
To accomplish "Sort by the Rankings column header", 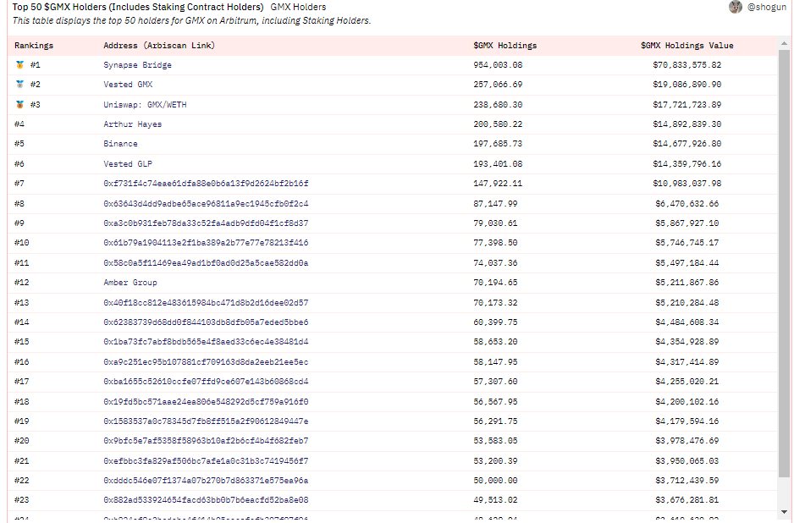I will 34,46.
